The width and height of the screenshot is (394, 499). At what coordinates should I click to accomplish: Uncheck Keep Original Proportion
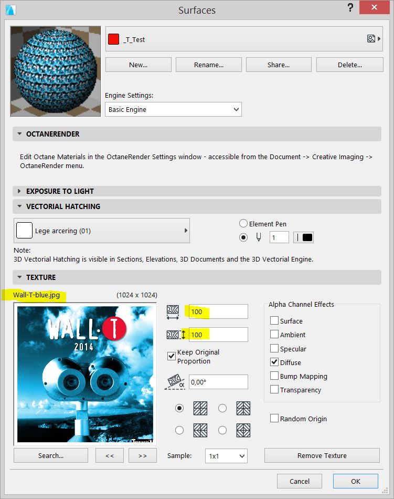pyautogui.click(x=172, y=356)
